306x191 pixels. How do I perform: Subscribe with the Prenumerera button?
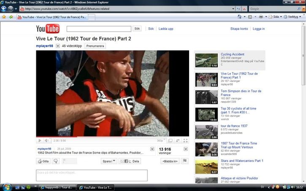coord(95,46)
